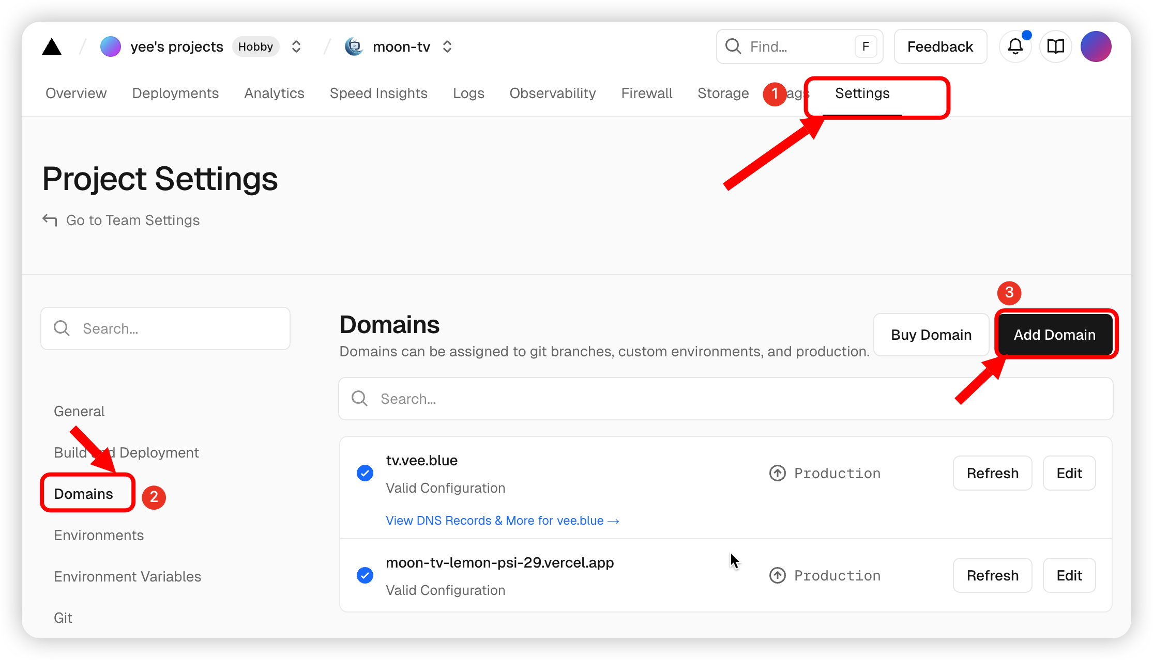Click tv.vee.blue blue checkmark status icon

365,473
